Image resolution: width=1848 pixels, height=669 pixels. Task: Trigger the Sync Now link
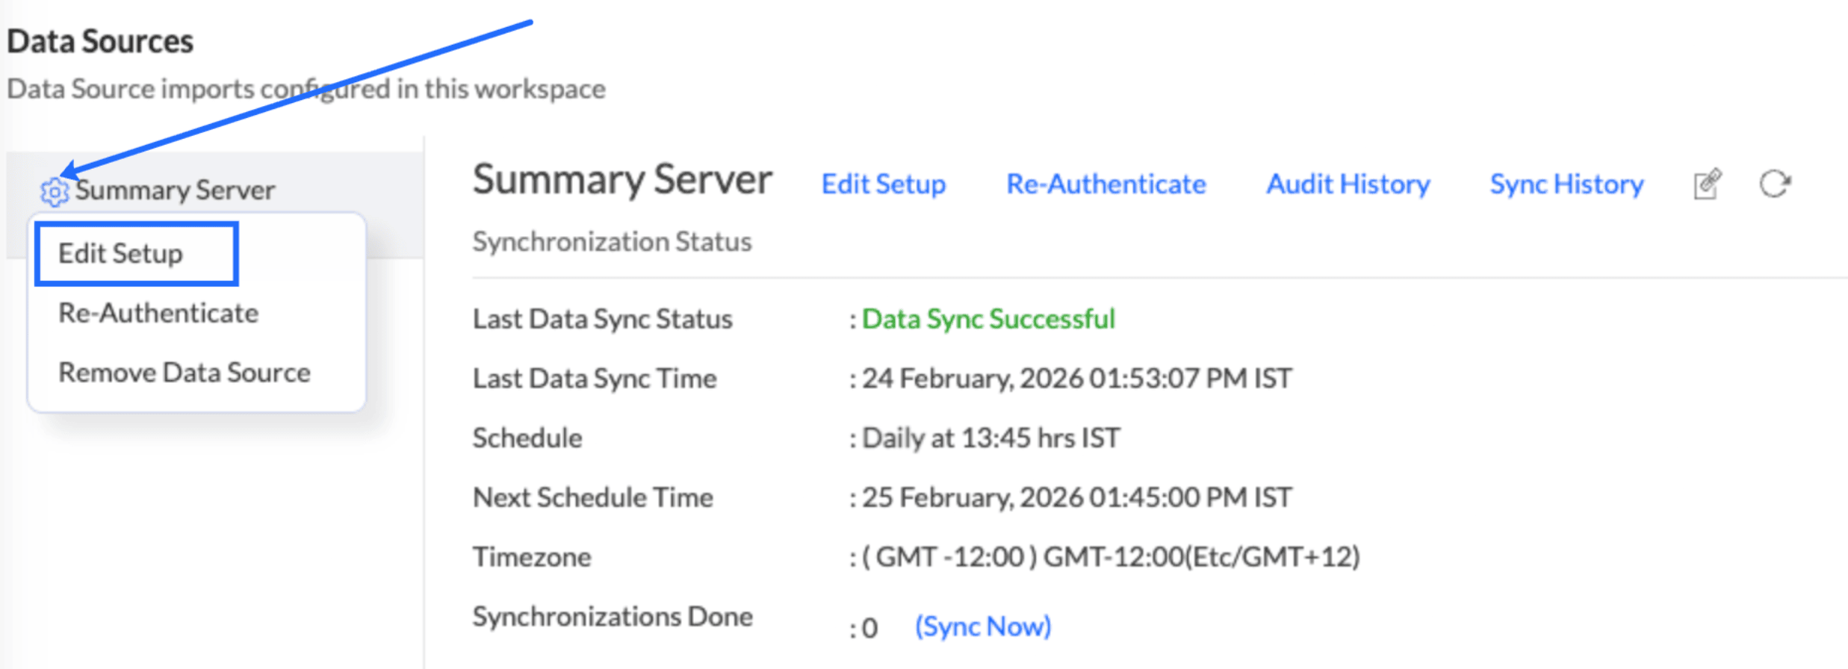[983, 626]
